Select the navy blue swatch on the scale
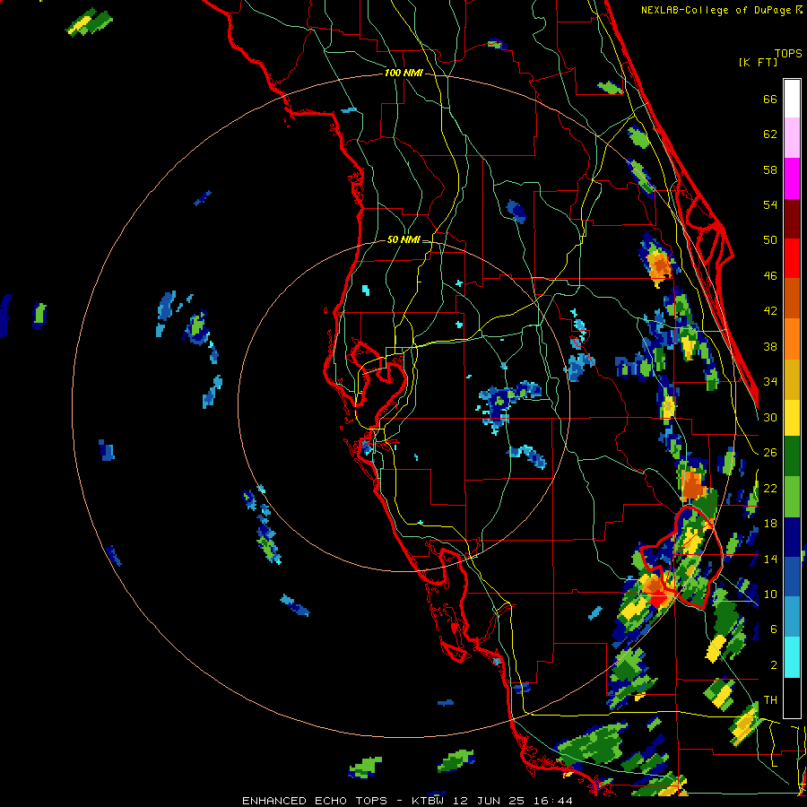The width and height of the screenshot is (807, 807). (792, 537)
